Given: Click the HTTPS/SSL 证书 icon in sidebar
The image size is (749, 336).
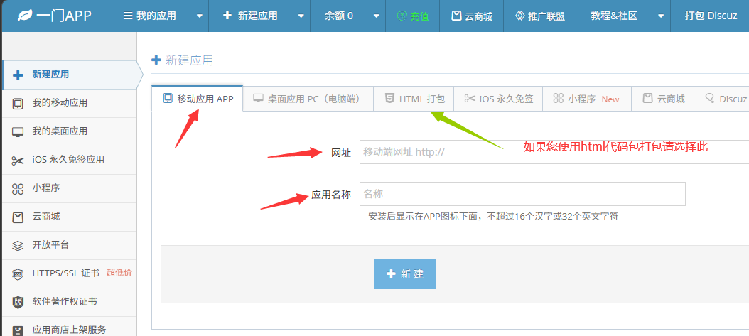Looking at the screenshot, I should tap(18, 273).
